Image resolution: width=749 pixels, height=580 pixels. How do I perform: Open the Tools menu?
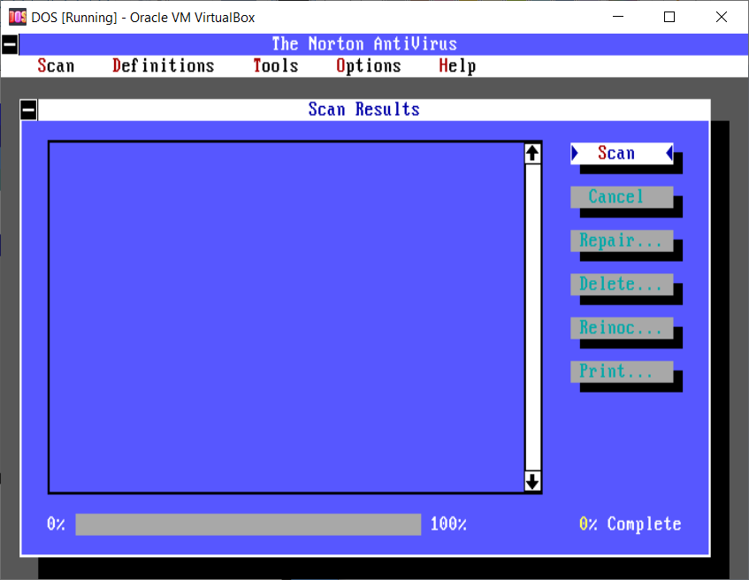(276, 66)
